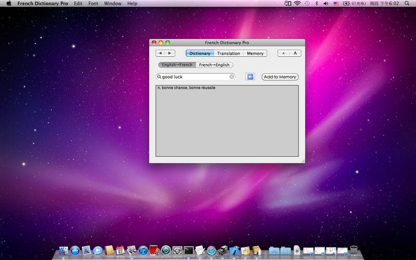Launch Safari from the Dock
The width and height of the screenshot is (416, 260).
pos(212,251)
